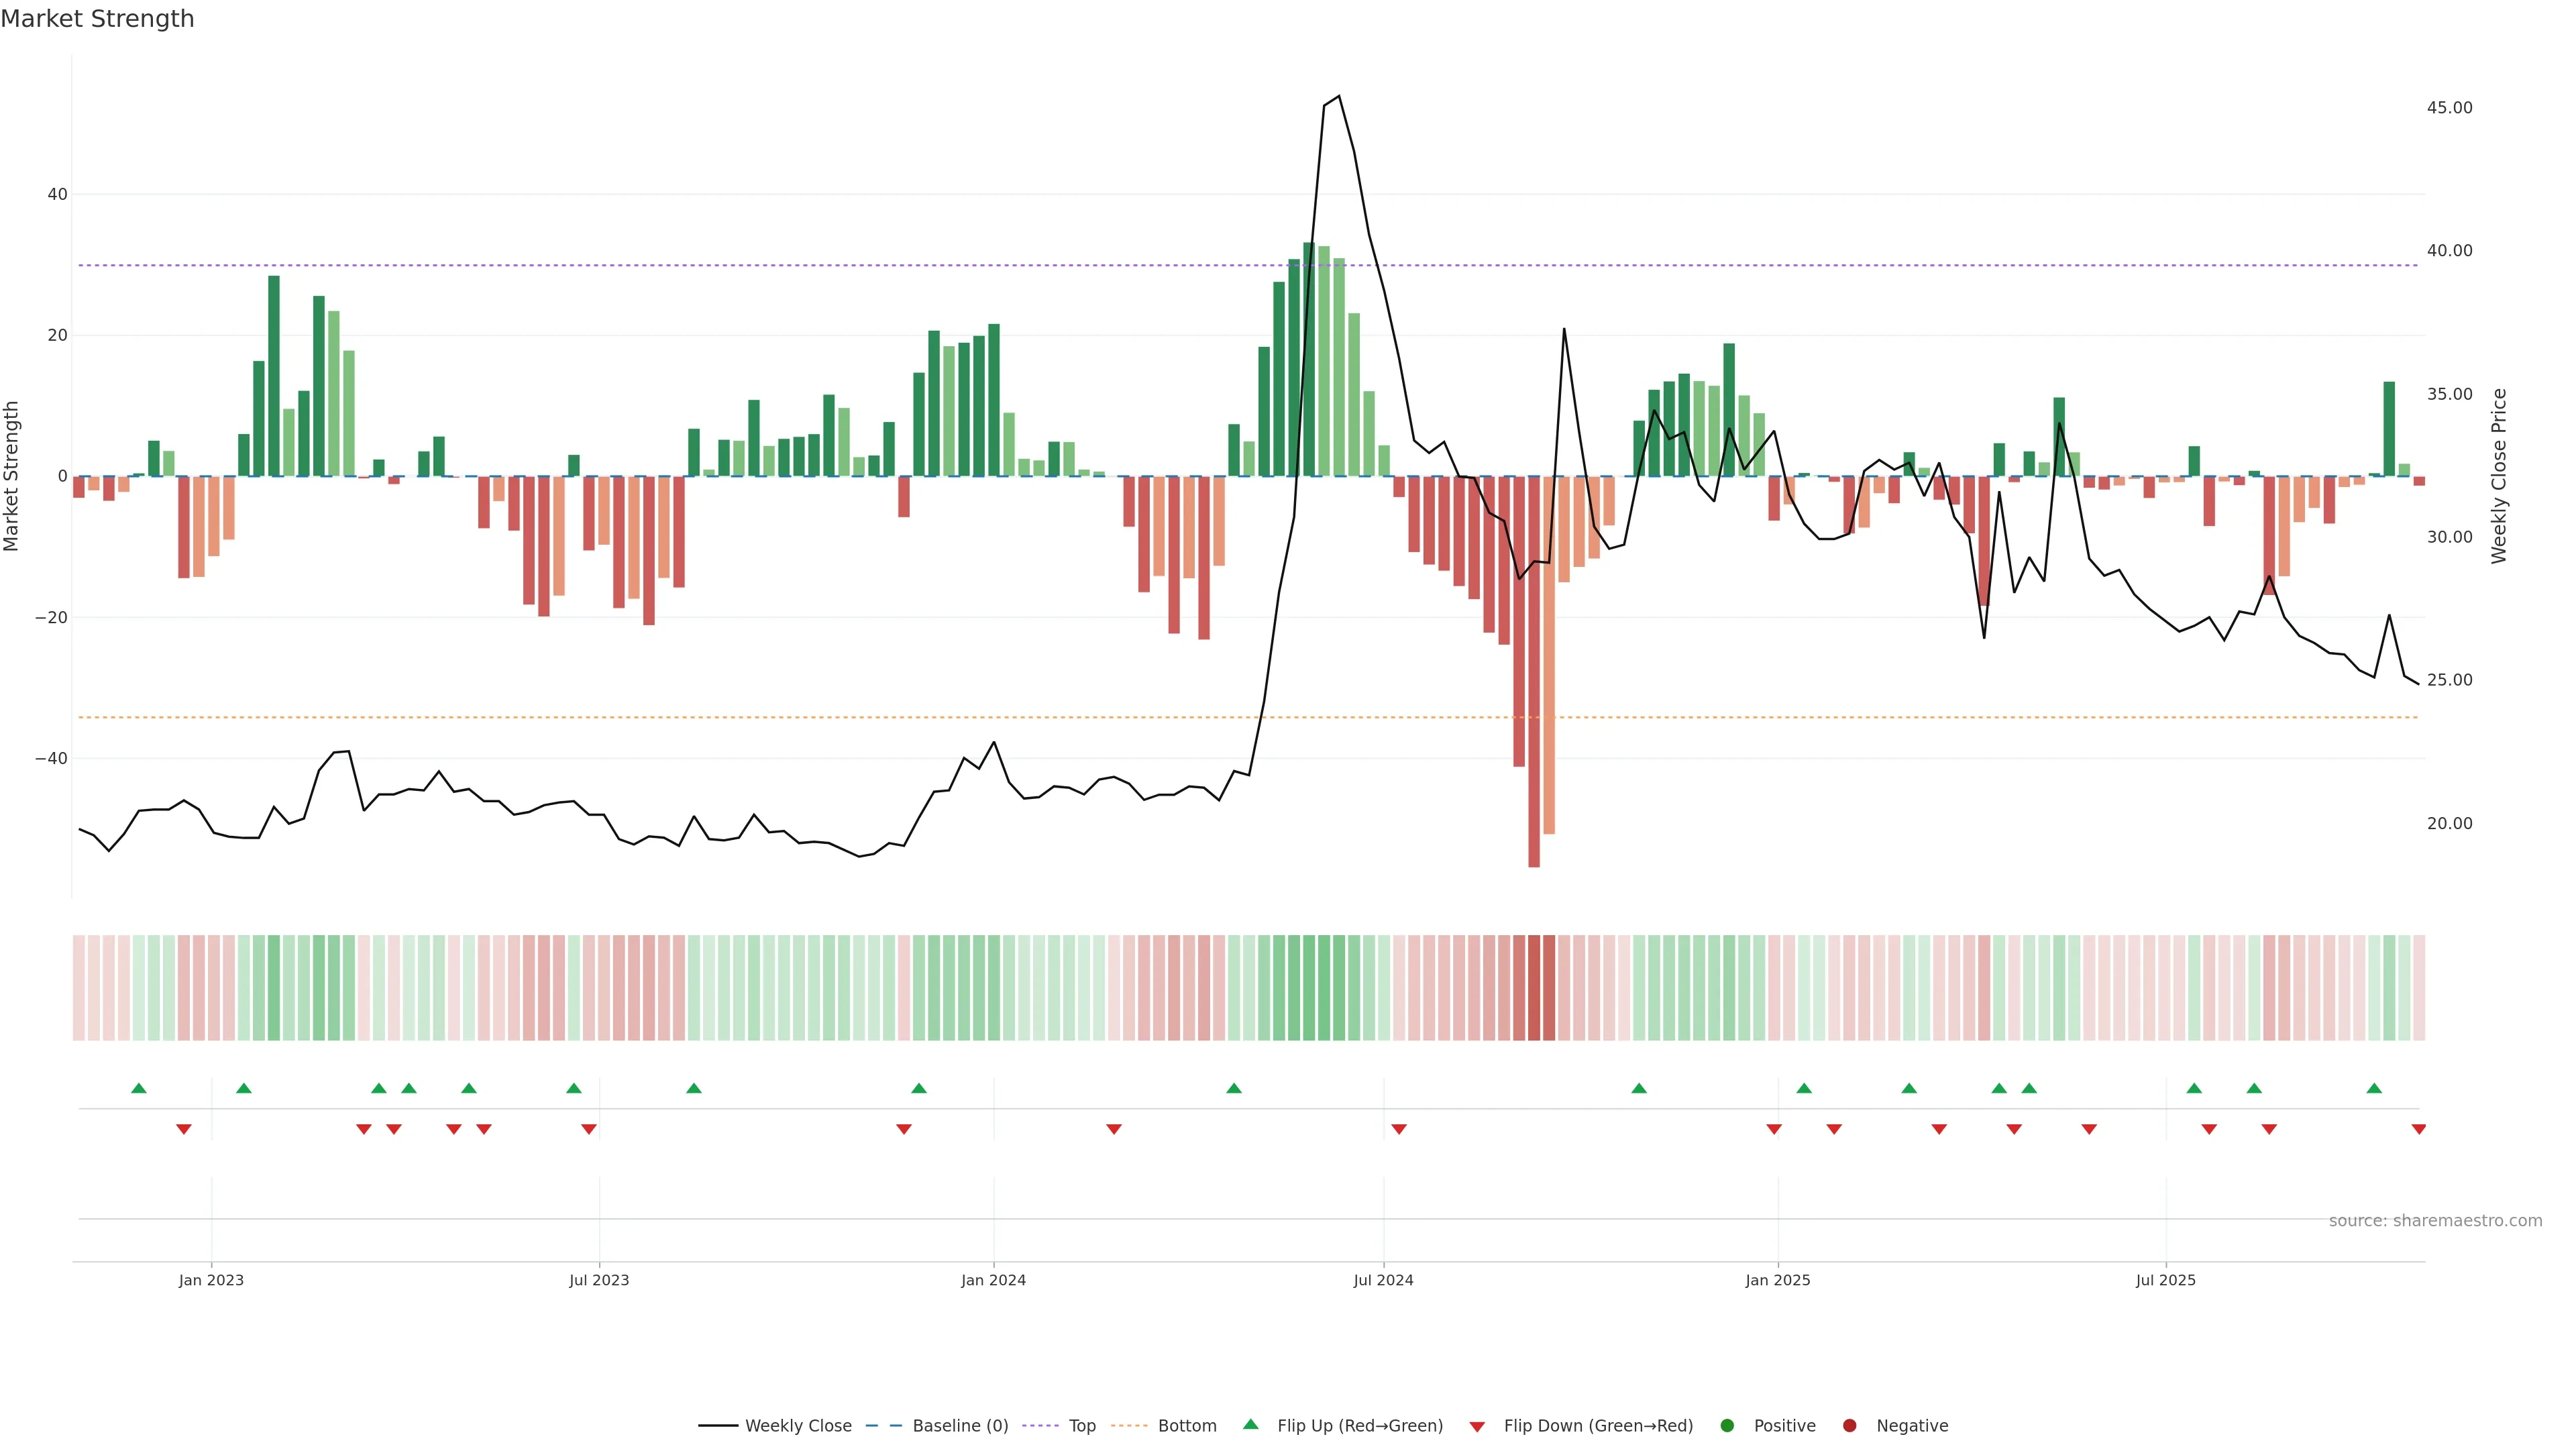
Task: Click the Jul 2024 x-axis tick label
Action: click(x=1383, y=1280)
